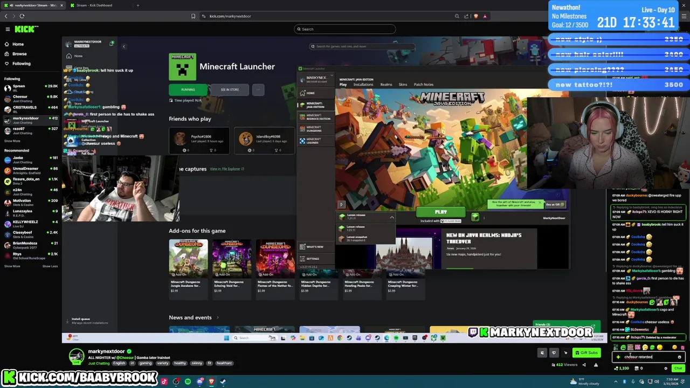Open Skins tab in Minecraft Launcher
This screenshot has height=388, width=690.
point(403,85)
